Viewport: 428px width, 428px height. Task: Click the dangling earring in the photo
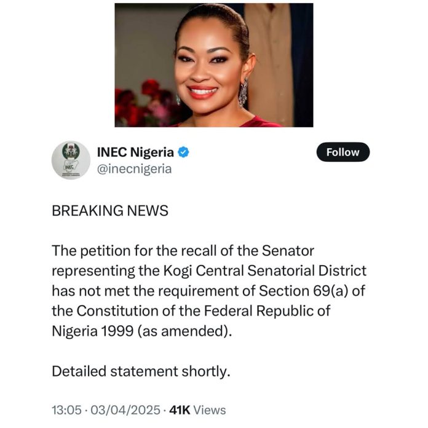pos(243,92)
